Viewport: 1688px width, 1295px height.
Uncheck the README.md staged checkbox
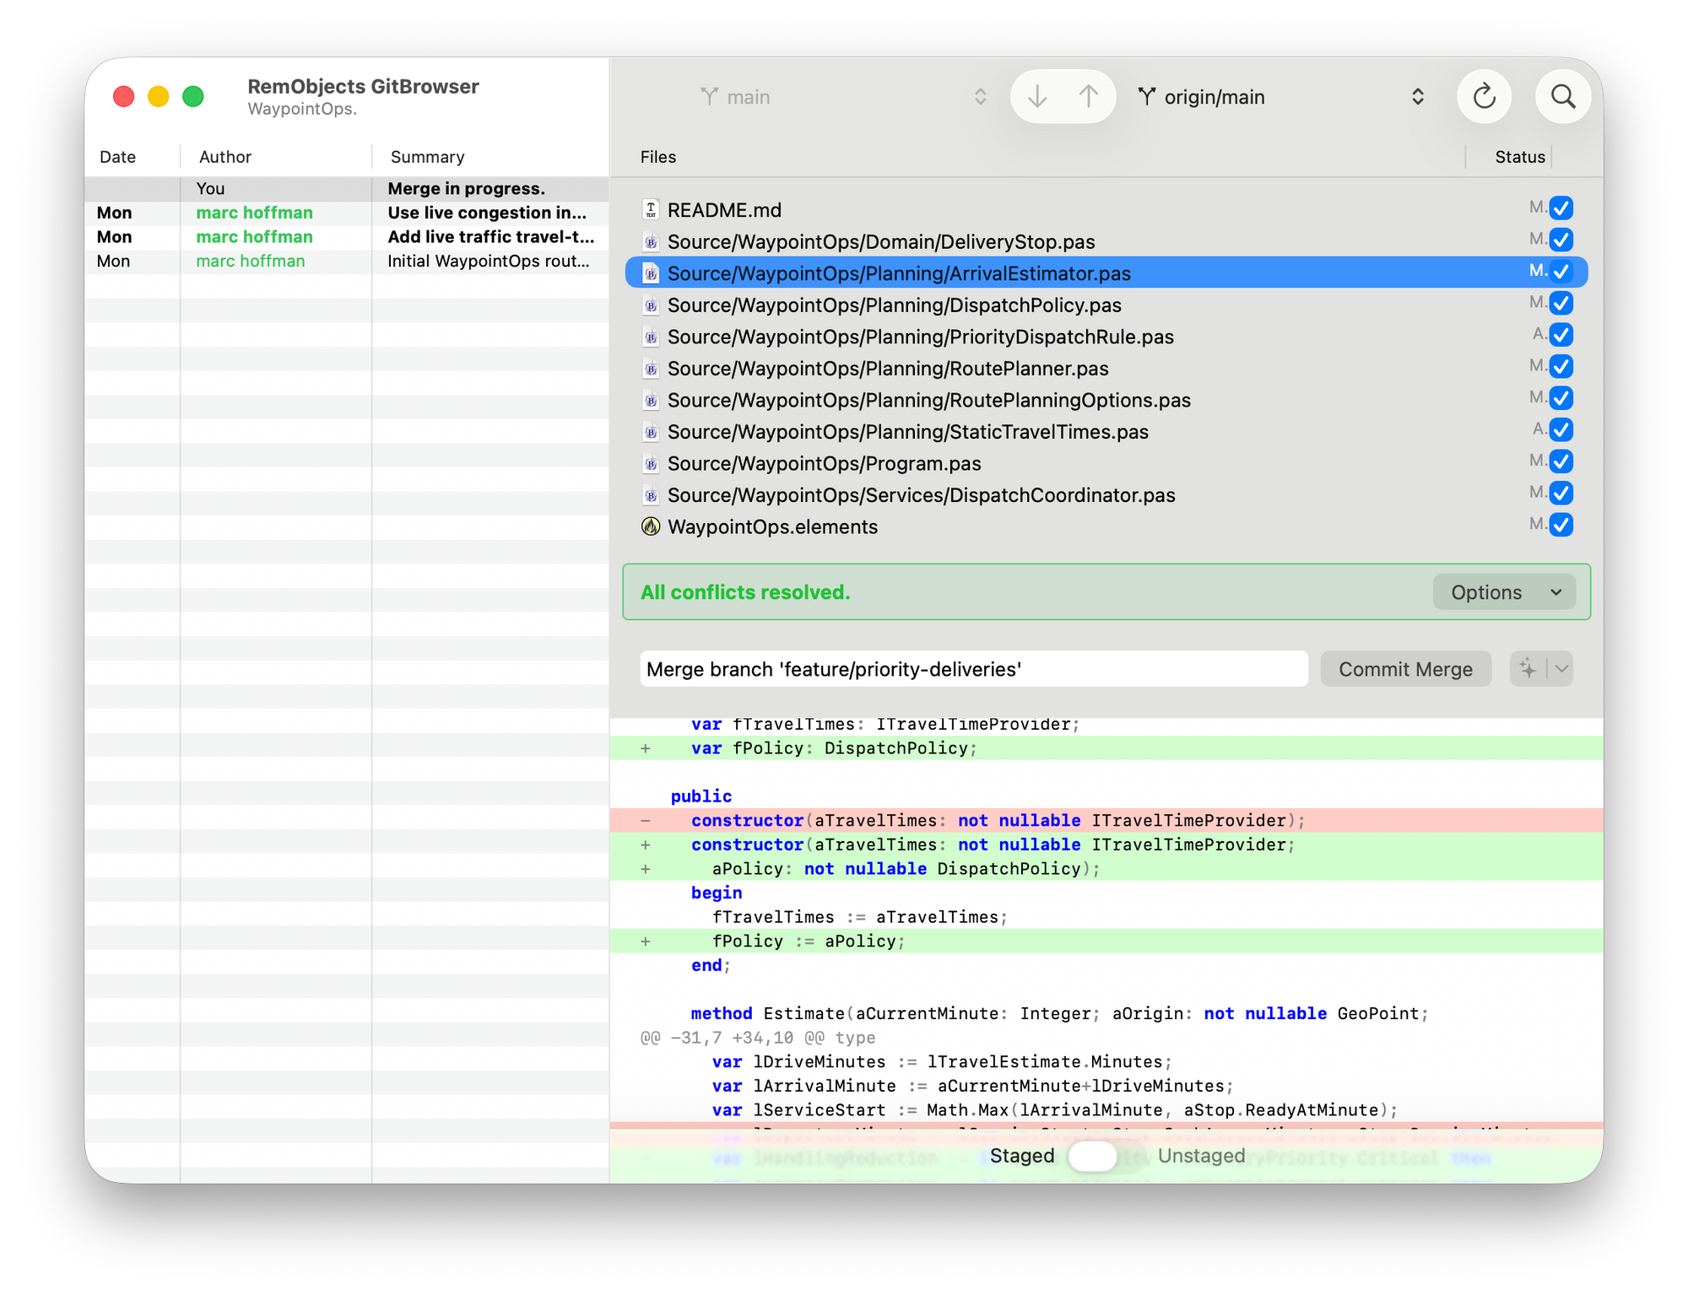click(x=1561, y=208)
